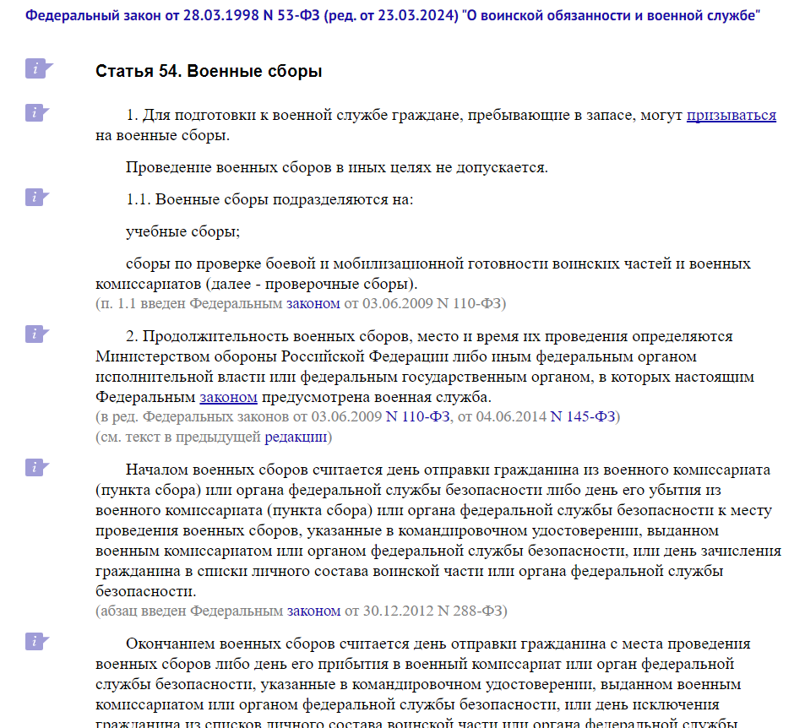Click text '(см. текст в предыдущей'
Image resolution: width=794 pixels, height=728 pixels.
pyautogui.click(x=178, y=437)
